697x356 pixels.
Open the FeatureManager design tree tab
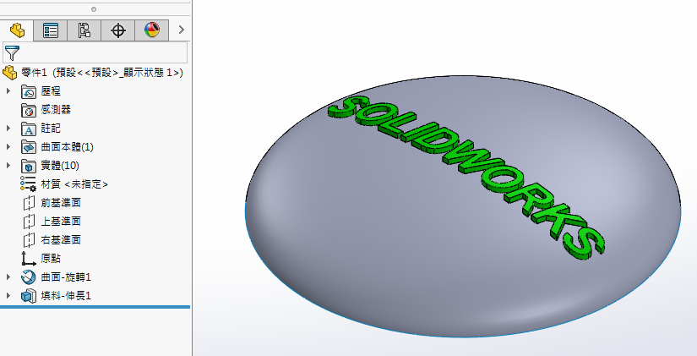pos(17,30)
